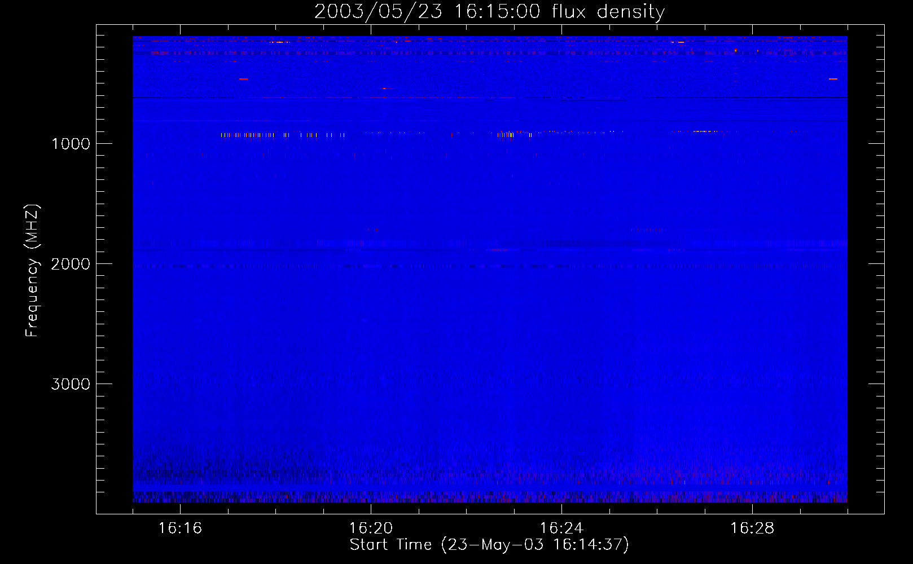Viewport: 913px width, 564px height.
Task: Click the 16:16 time tick label
Action: [x=180, y=528]
